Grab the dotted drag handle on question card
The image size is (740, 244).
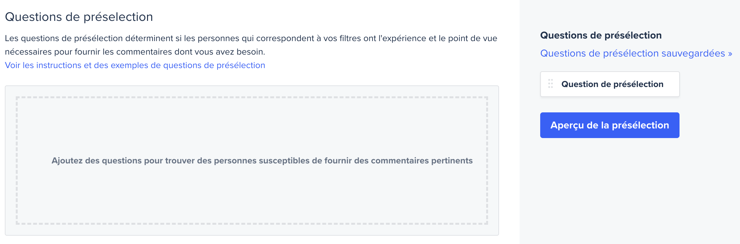pos(550,84)
